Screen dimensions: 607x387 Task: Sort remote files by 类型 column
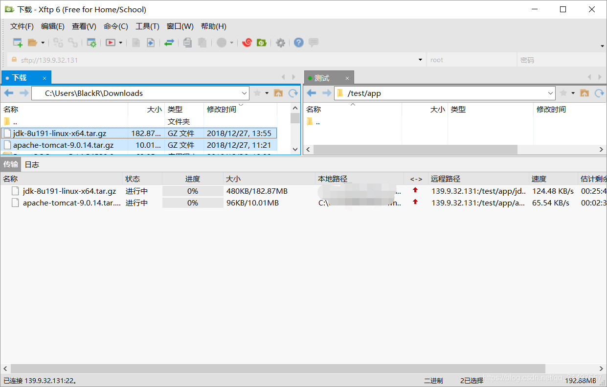coord(491,109)
